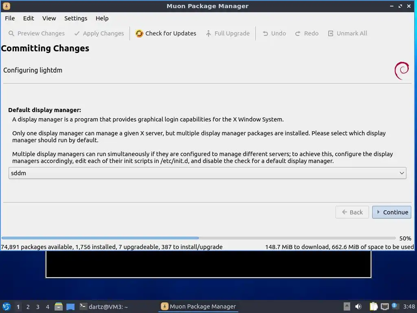Click the Preview Changes toolbar button
This screenshot has width=417, height=313.
[36, 33]
